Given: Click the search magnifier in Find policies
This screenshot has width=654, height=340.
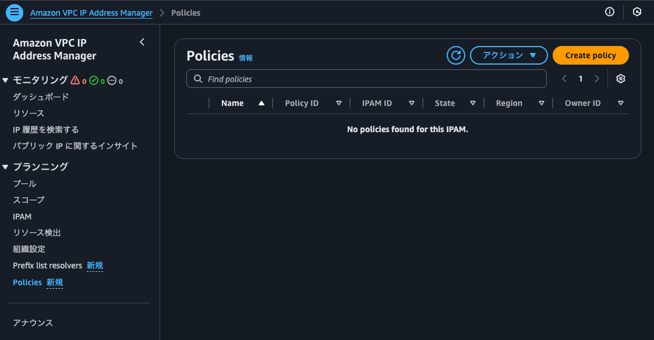Looking at the screenshot, I should pos(197,78).
